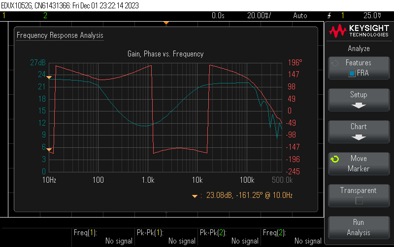Select the Move Marker softkey
The height and width of the screenshot is (247, 394).
(x=359, y=164)
